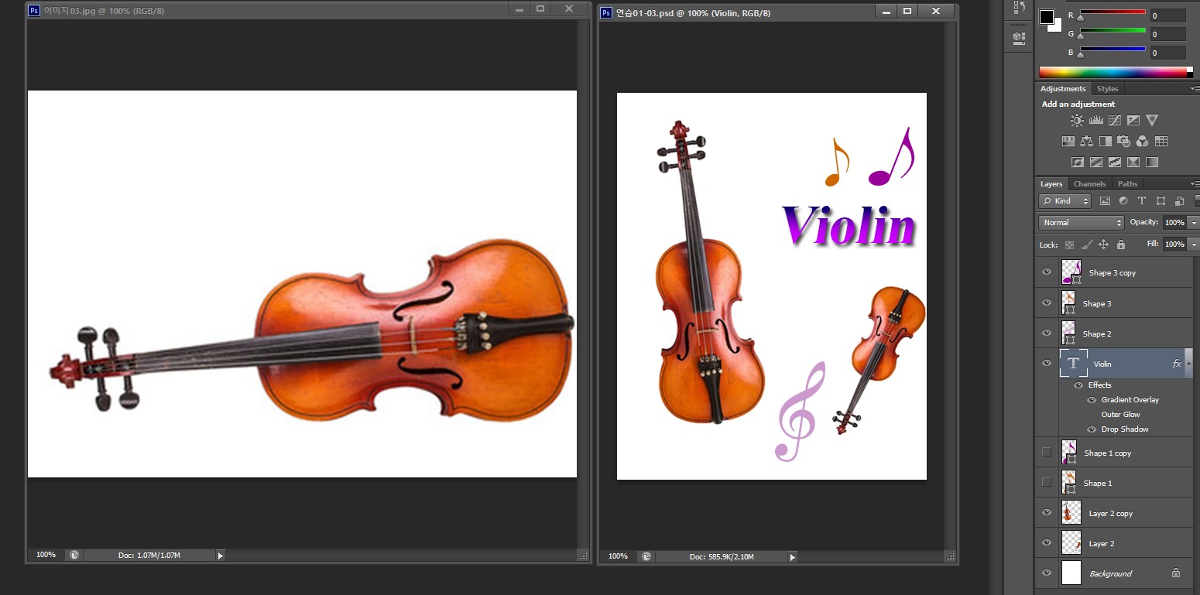Add an Invert adjustment

(x=1077, y=162)
